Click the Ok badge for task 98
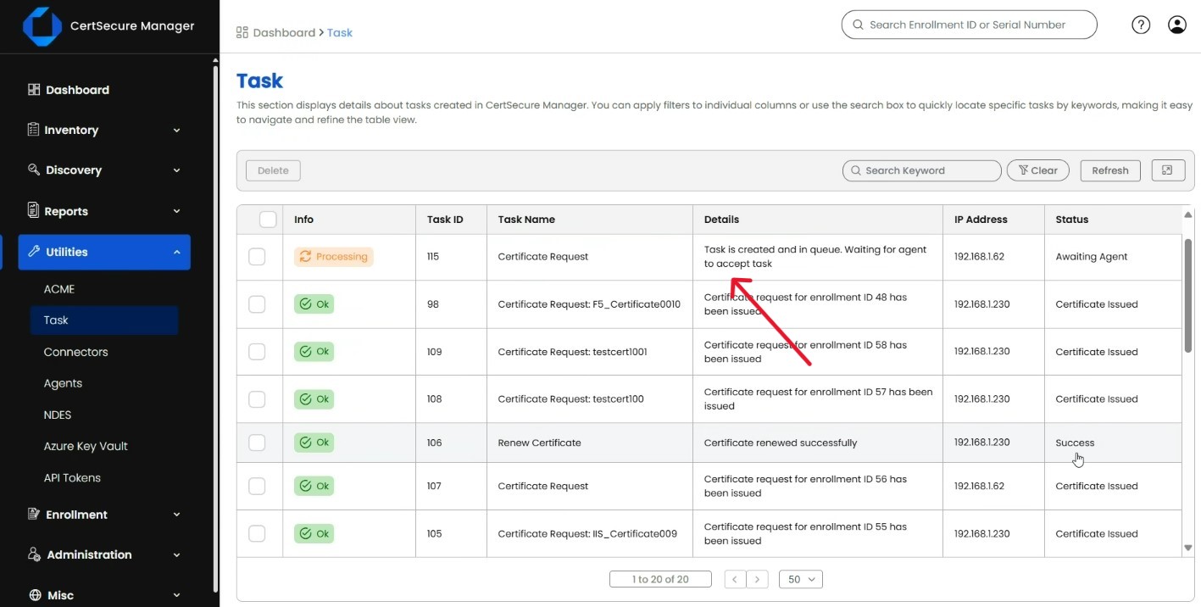The height and width of the screenshot is (607, 1201). (314, 303)
